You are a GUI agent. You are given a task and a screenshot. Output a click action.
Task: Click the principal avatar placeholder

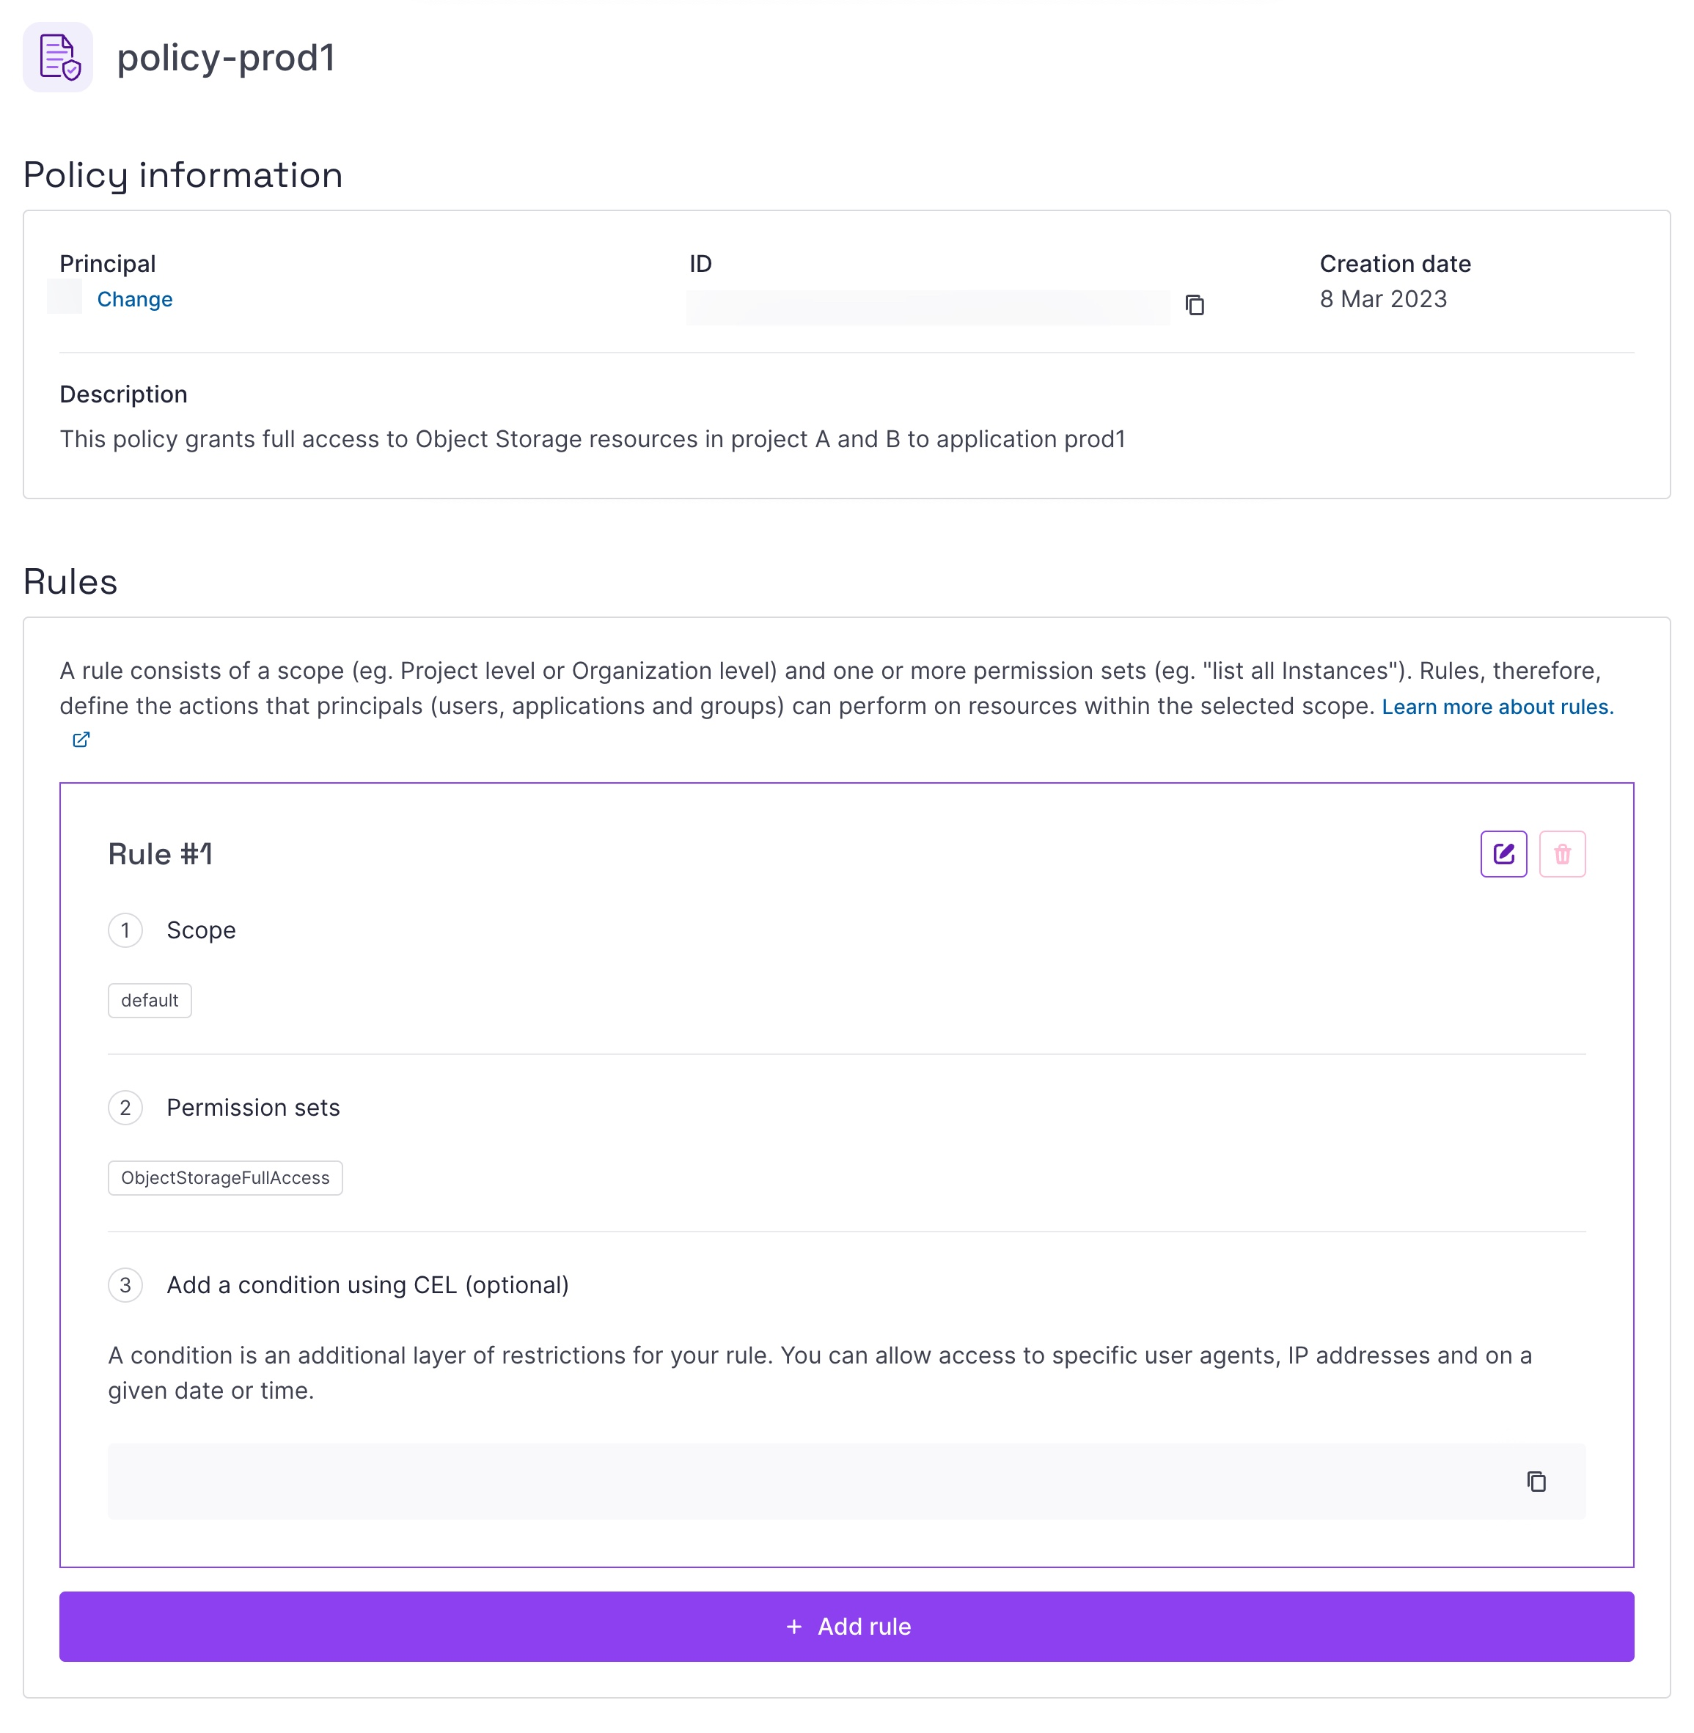point(65,297)
